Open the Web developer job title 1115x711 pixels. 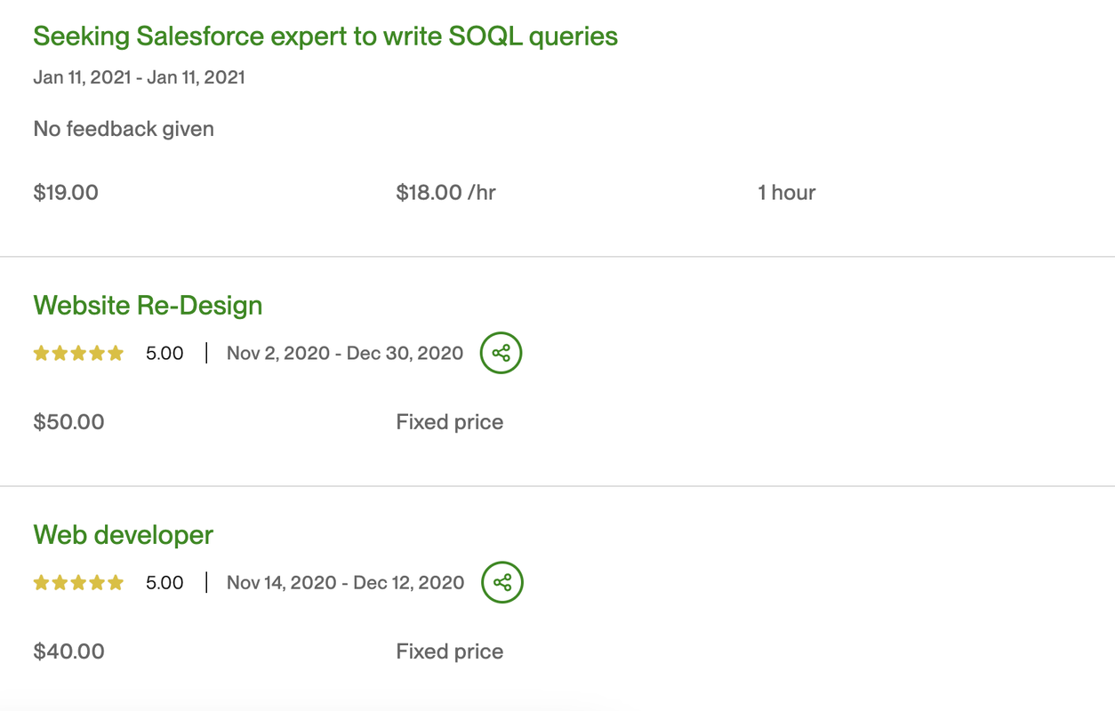[123, 534]
